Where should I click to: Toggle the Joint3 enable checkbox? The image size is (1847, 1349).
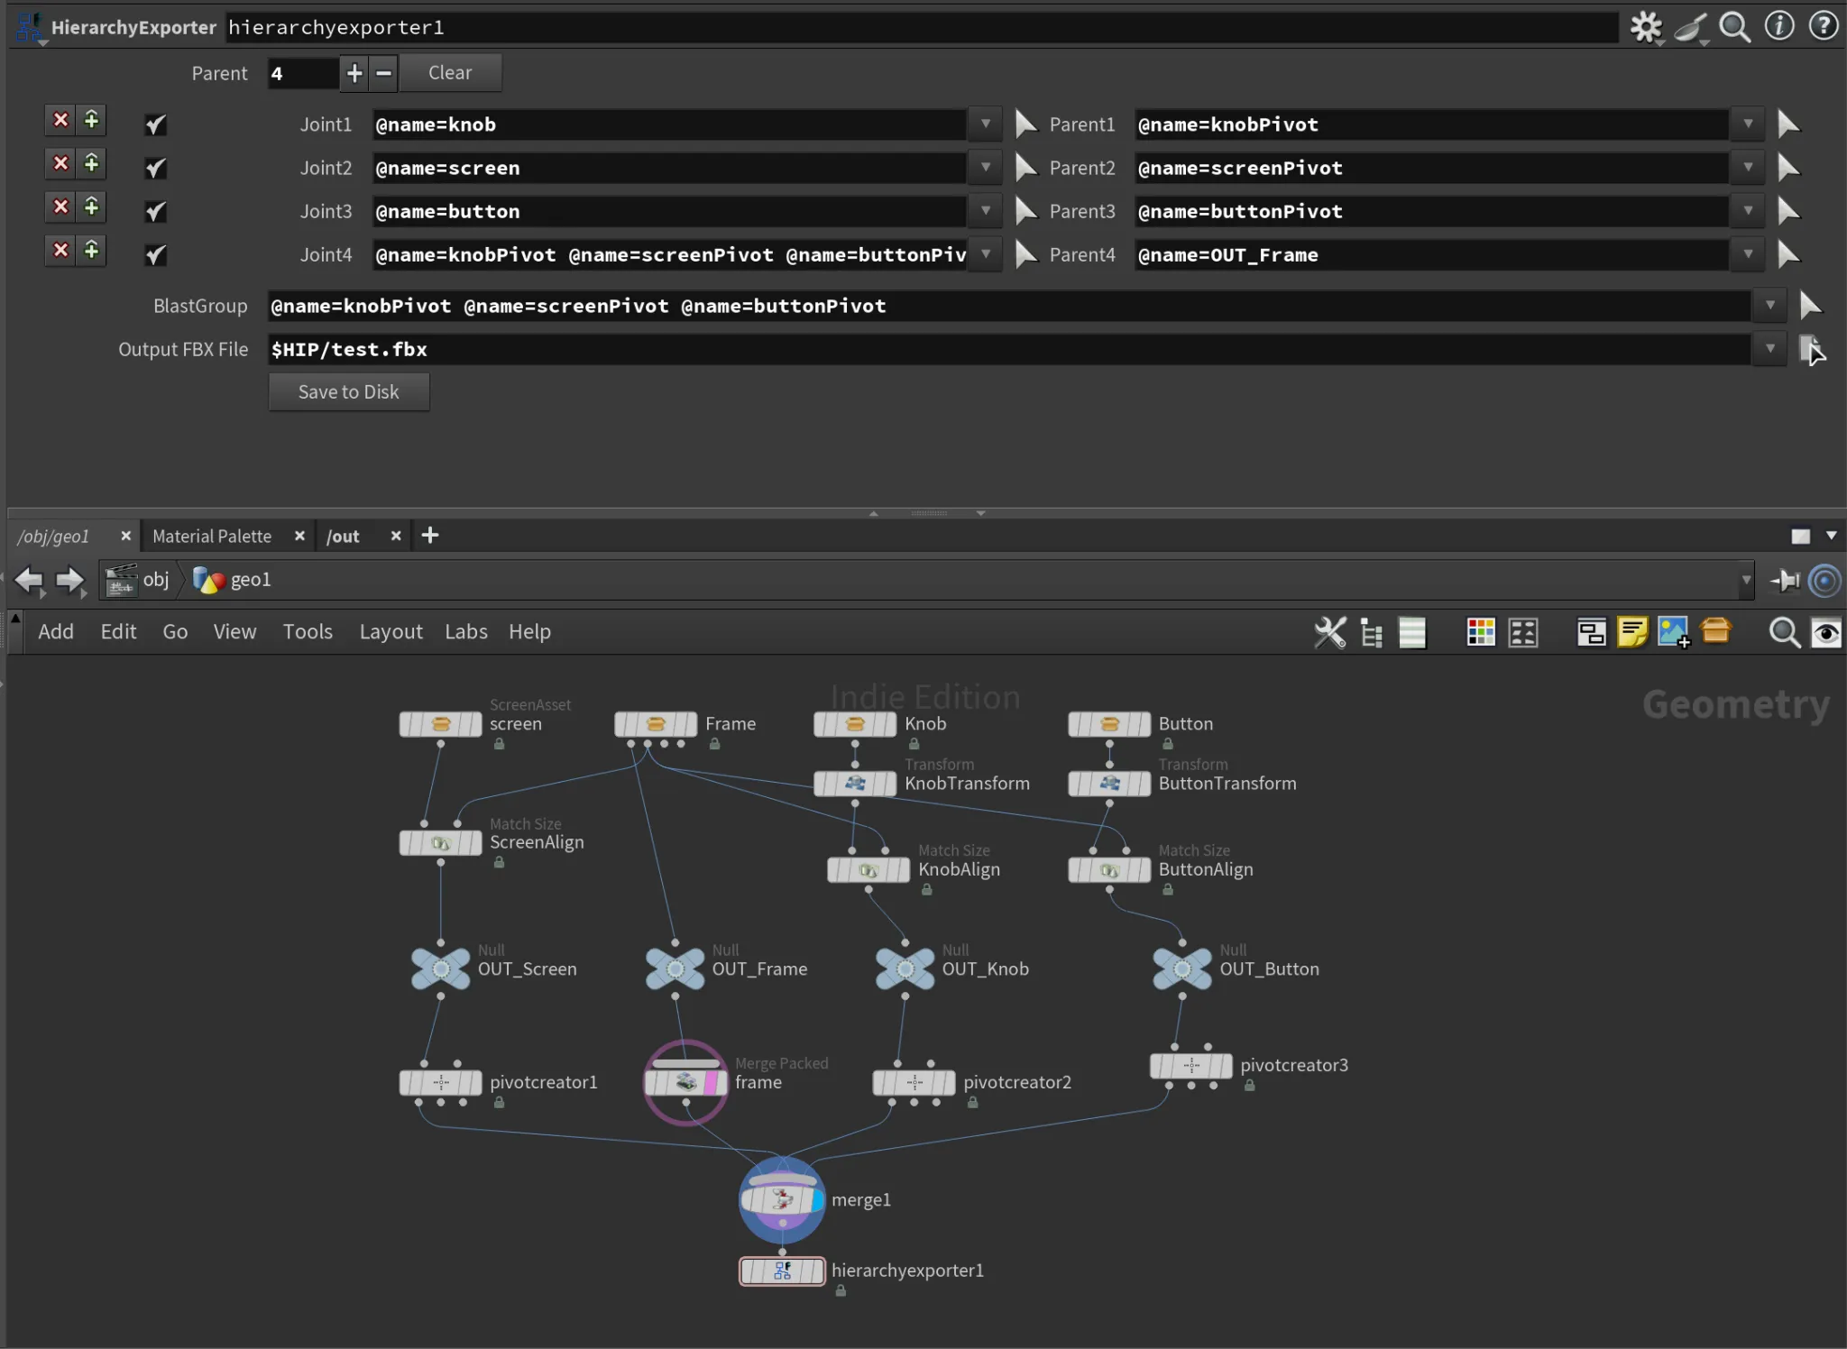[x=155, y=212]
